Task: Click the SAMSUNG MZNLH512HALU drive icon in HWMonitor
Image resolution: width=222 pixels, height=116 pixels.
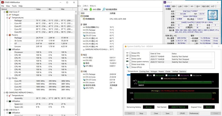Action: pyautogui.click(x=7, y=92)
